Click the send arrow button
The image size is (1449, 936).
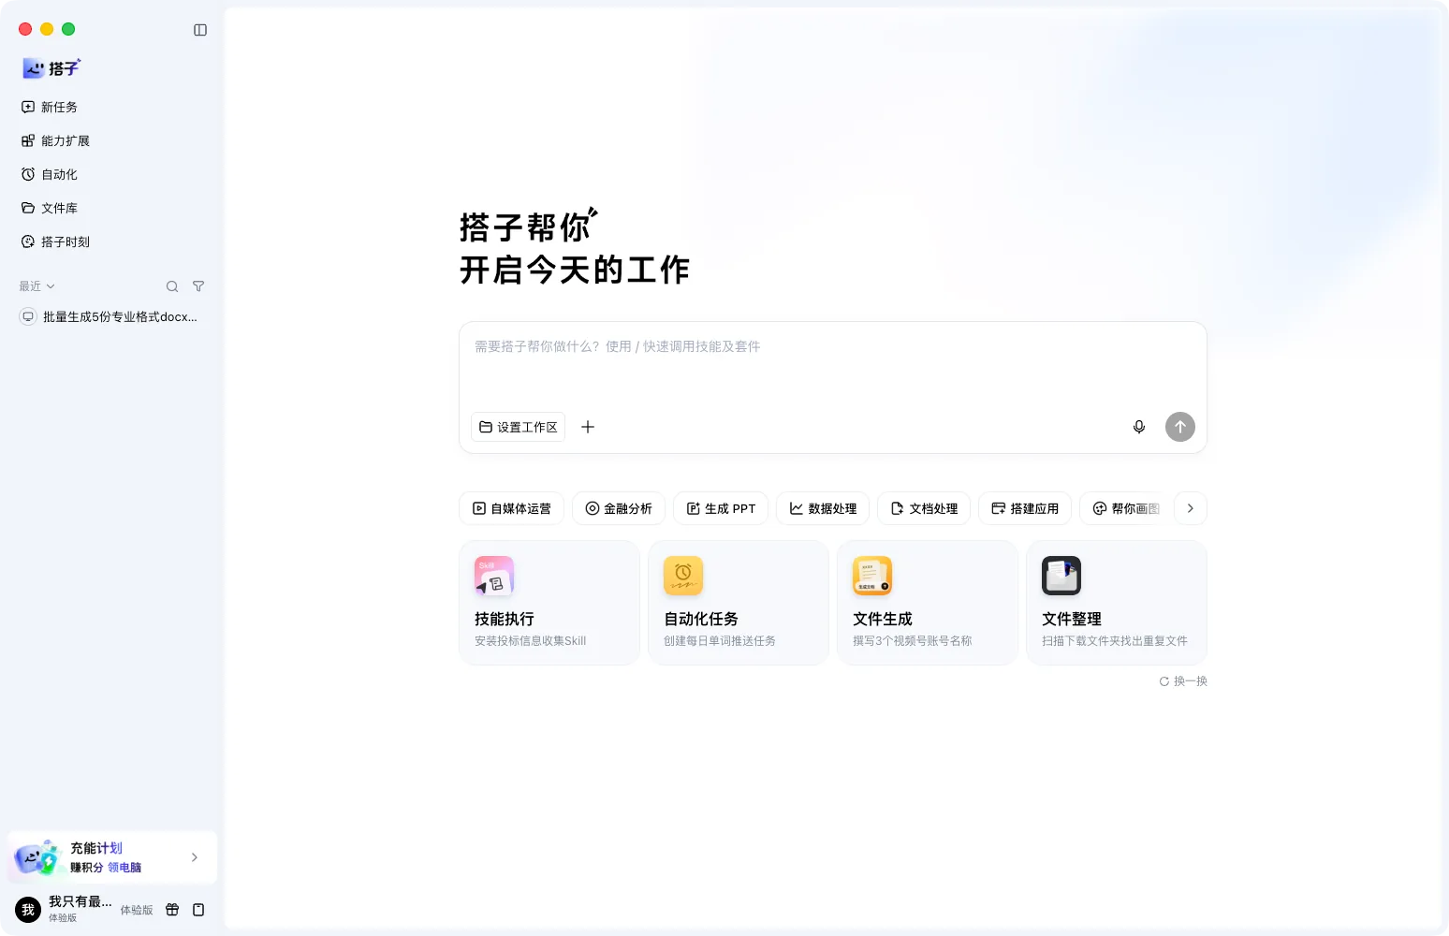[1180, 427]
